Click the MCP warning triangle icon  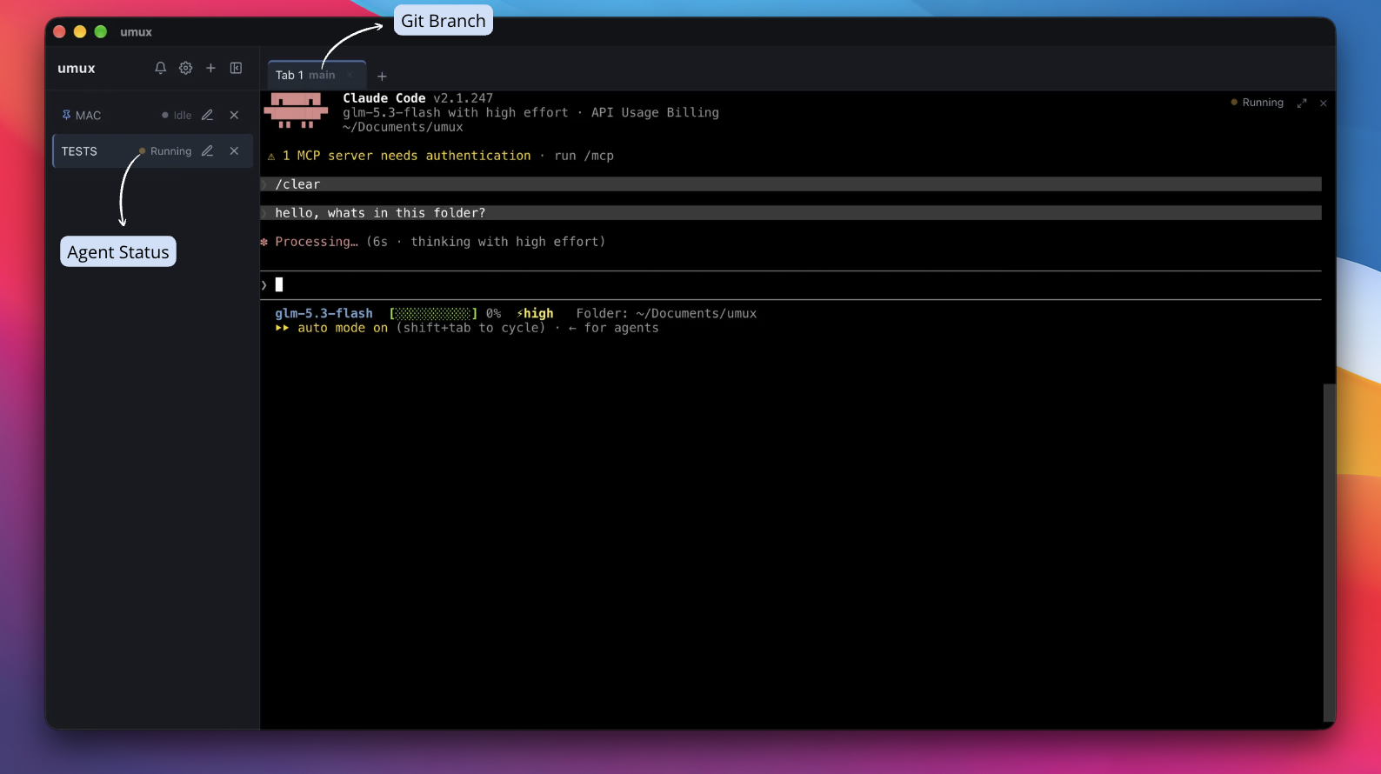point(271,157)
